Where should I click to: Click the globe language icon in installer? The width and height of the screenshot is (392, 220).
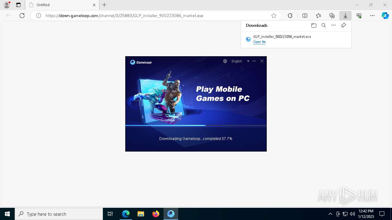click(x=225, y=61)
